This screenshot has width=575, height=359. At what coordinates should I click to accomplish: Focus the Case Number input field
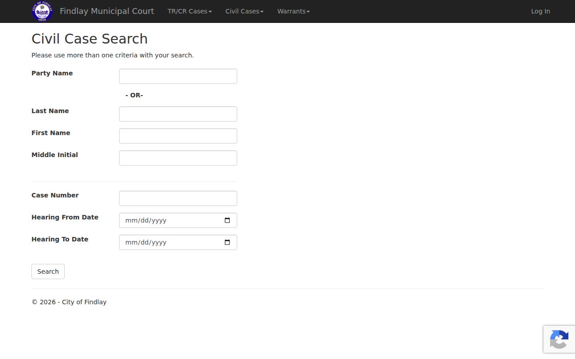[178, 198]
